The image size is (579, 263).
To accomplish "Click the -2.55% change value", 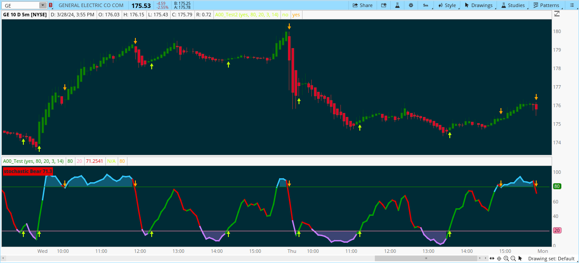I will (x=162, y=8).
